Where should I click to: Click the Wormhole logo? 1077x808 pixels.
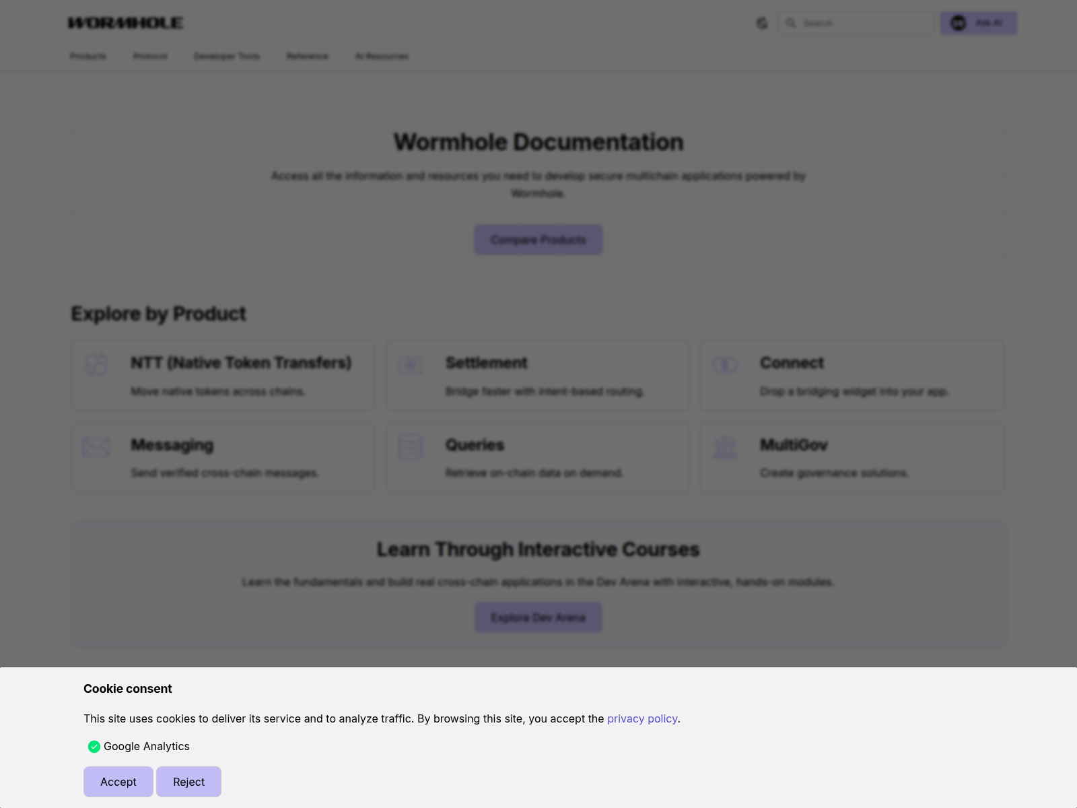(x=126, y=23)
